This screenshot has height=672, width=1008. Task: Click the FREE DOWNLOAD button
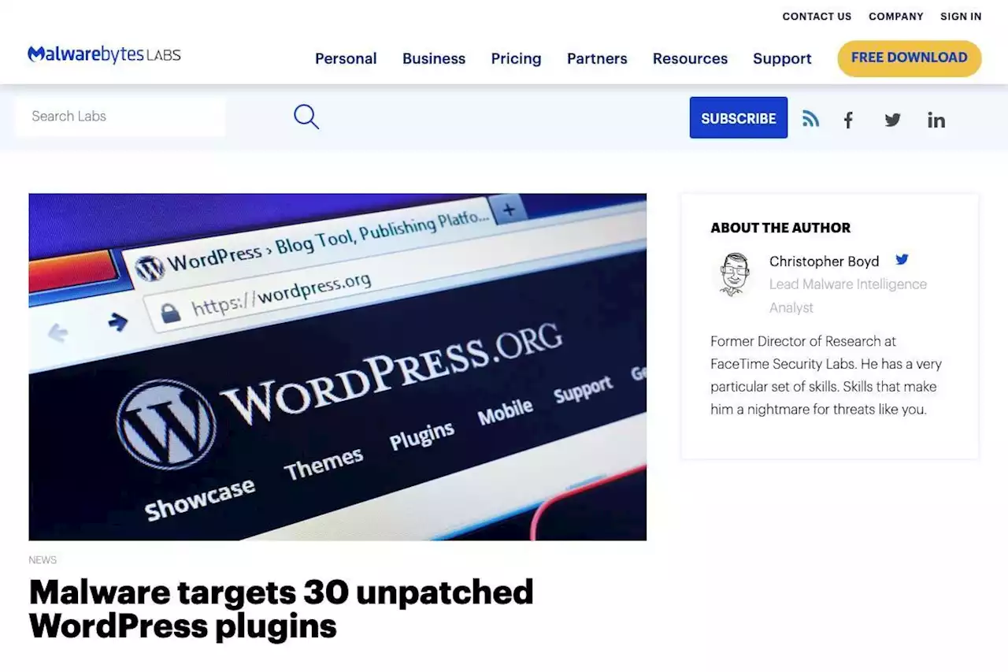tap(910, 58)
